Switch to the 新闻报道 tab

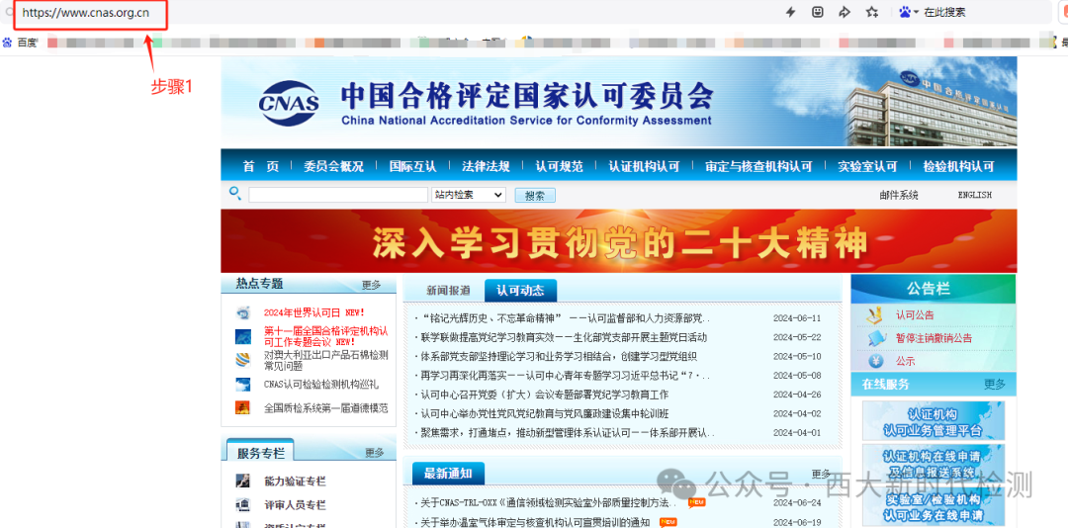(x=448, y=291)
